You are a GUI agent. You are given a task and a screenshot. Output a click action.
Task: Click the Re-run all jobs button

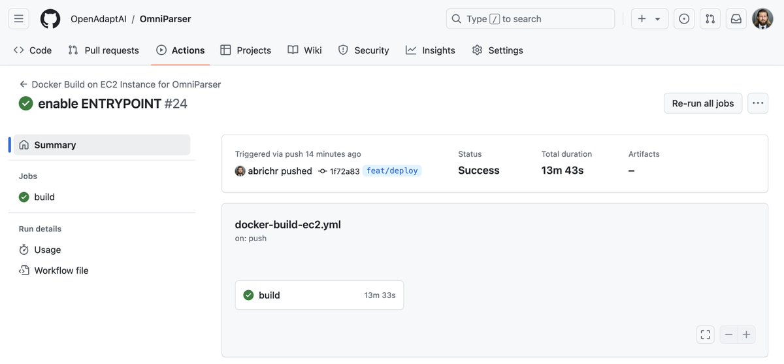tap(703, 103)
